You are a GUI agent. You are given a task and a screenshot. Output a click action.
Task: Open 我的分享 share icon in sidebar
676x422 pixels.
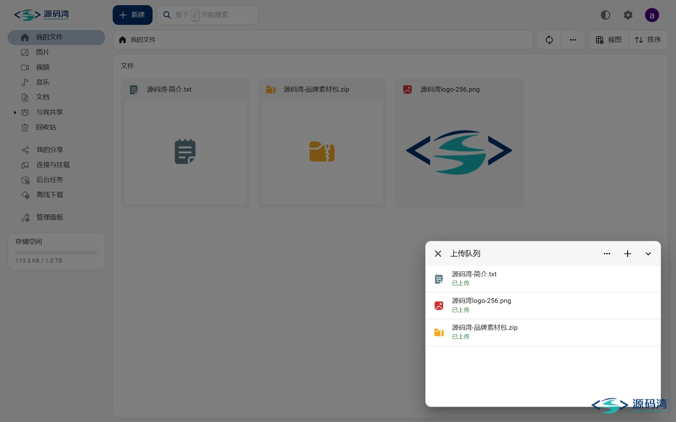coord(25,150)
